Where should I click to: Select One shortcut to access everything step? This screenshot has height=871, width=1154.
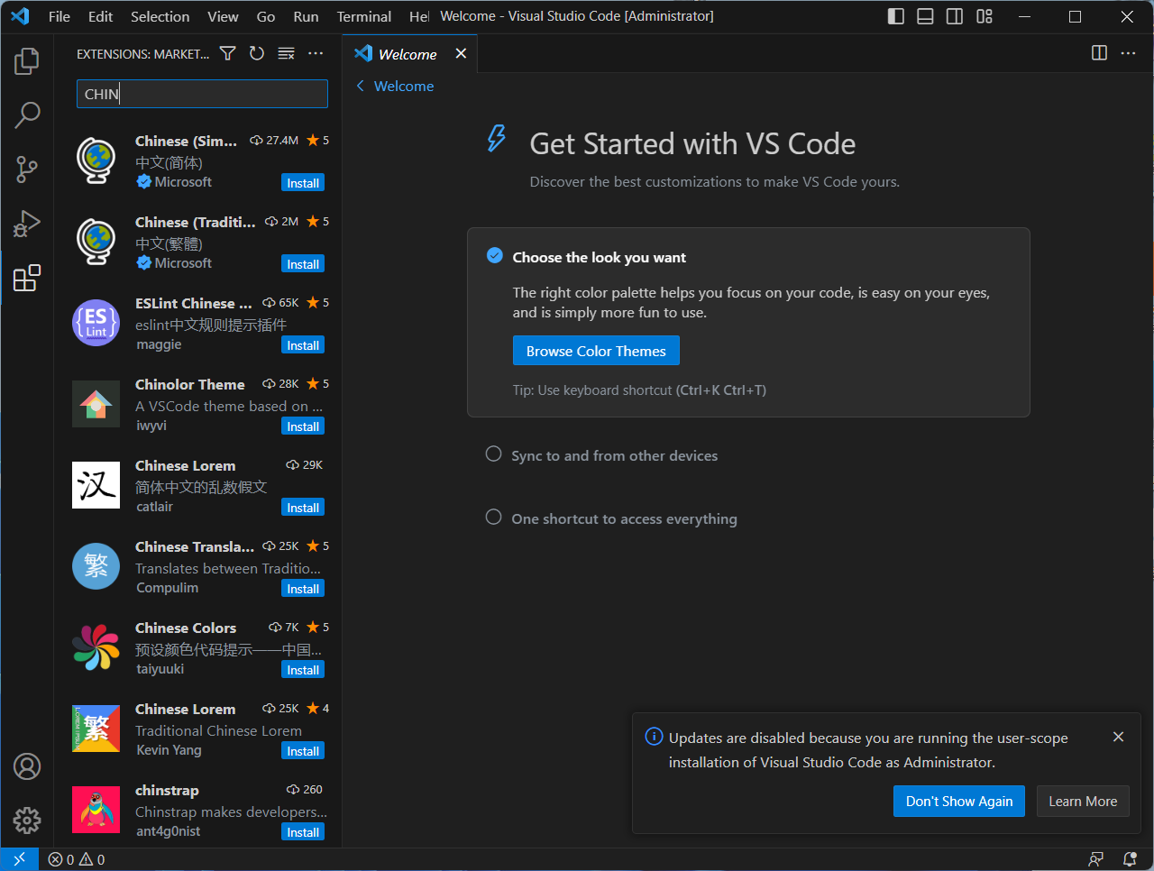coord(624,518)
